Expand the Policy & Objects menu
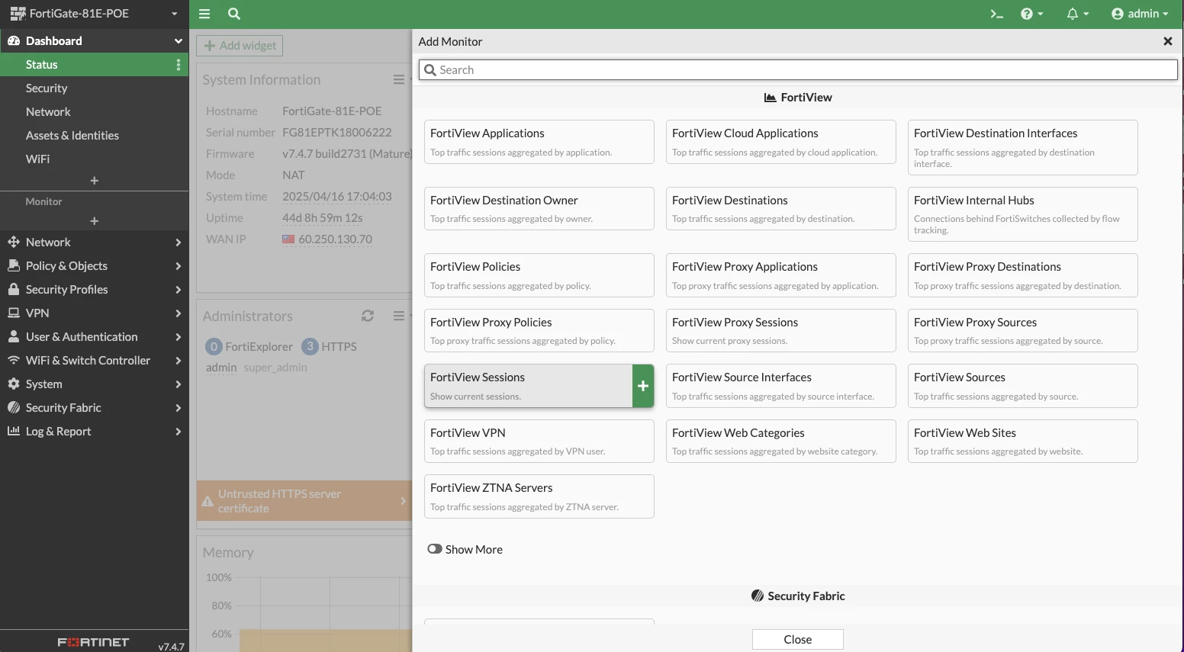 pyautogui.click(x=95, y=266)
